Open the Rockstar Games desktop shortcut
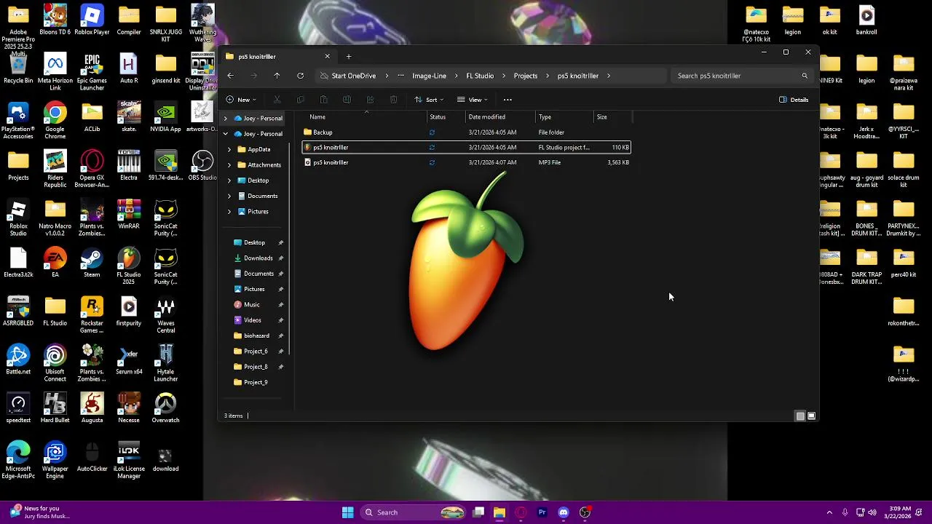 click(x=92, y=314)
